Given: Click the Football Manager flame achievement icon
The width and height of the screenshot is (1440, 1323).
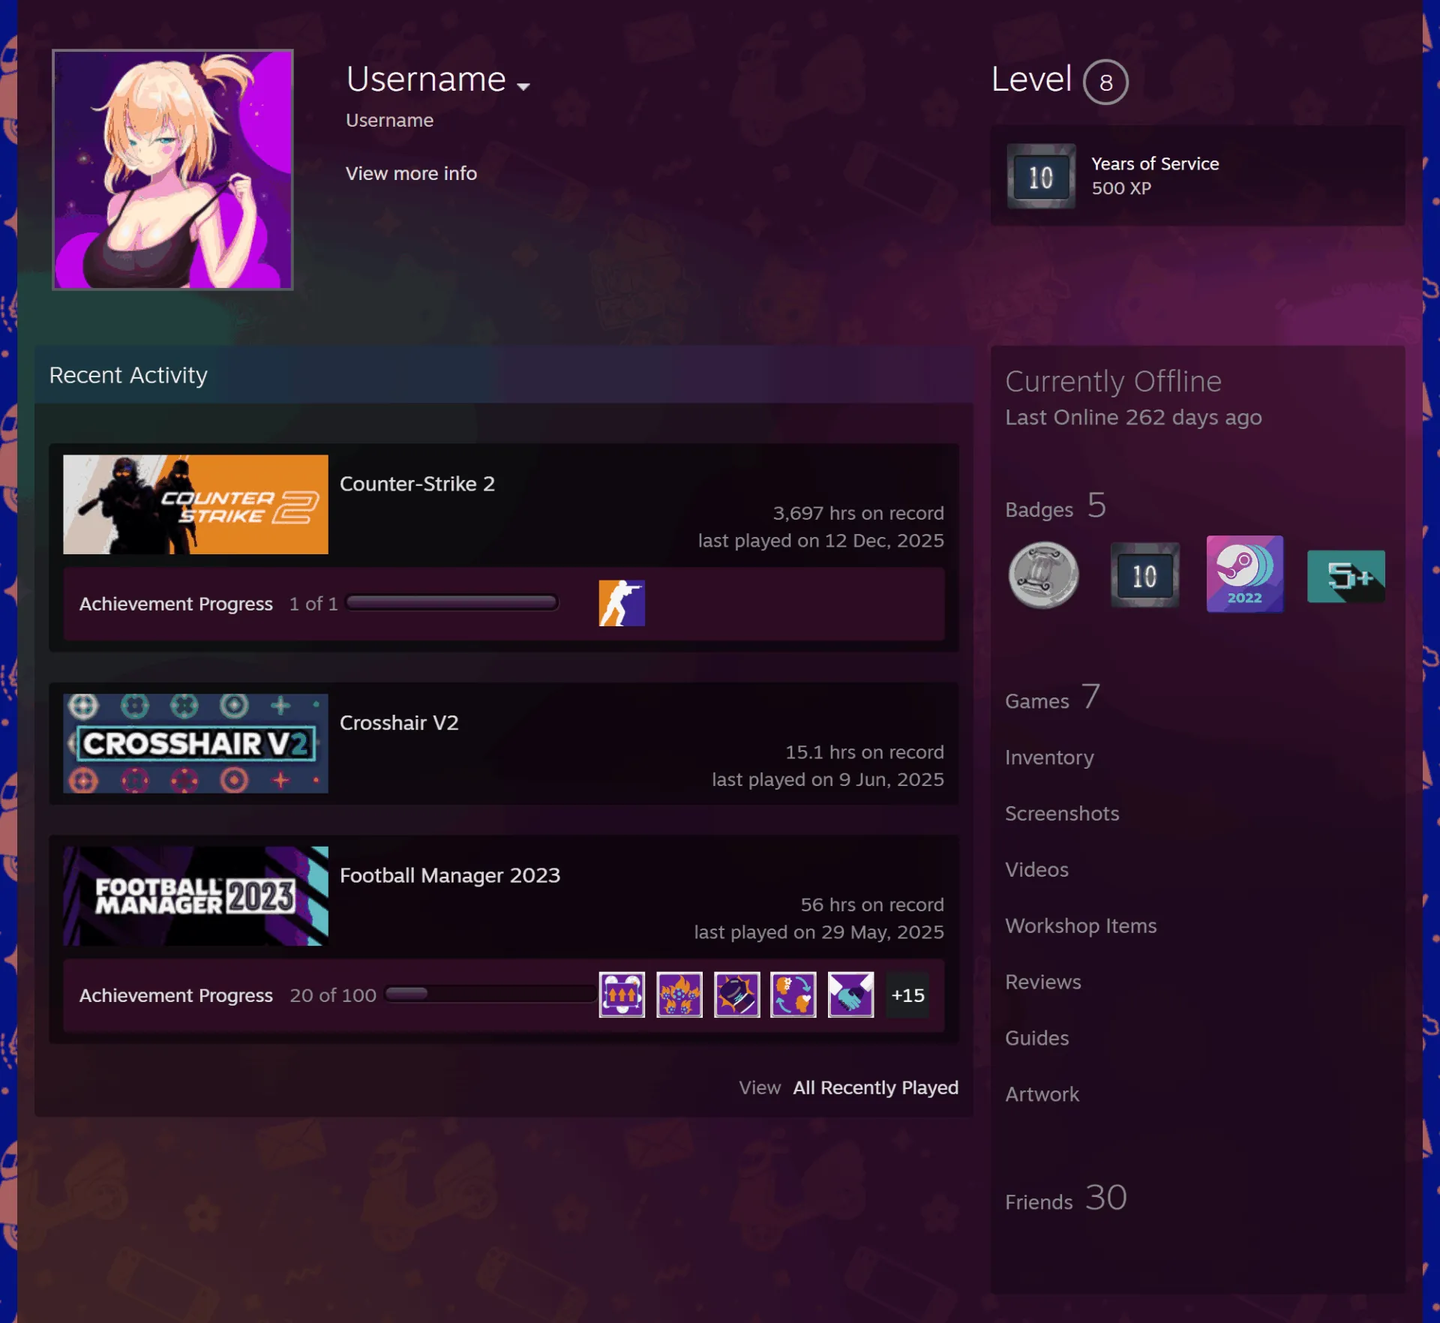Looking at the screenshot, I should tap(679, 995).
